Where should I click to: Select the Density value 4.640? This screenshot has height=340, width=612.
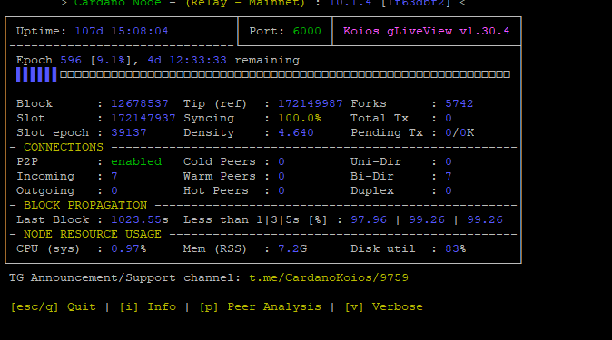pos(296,132)
